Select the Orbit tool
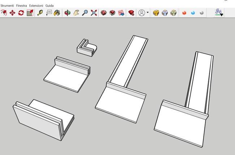 (x=68, y=13)
